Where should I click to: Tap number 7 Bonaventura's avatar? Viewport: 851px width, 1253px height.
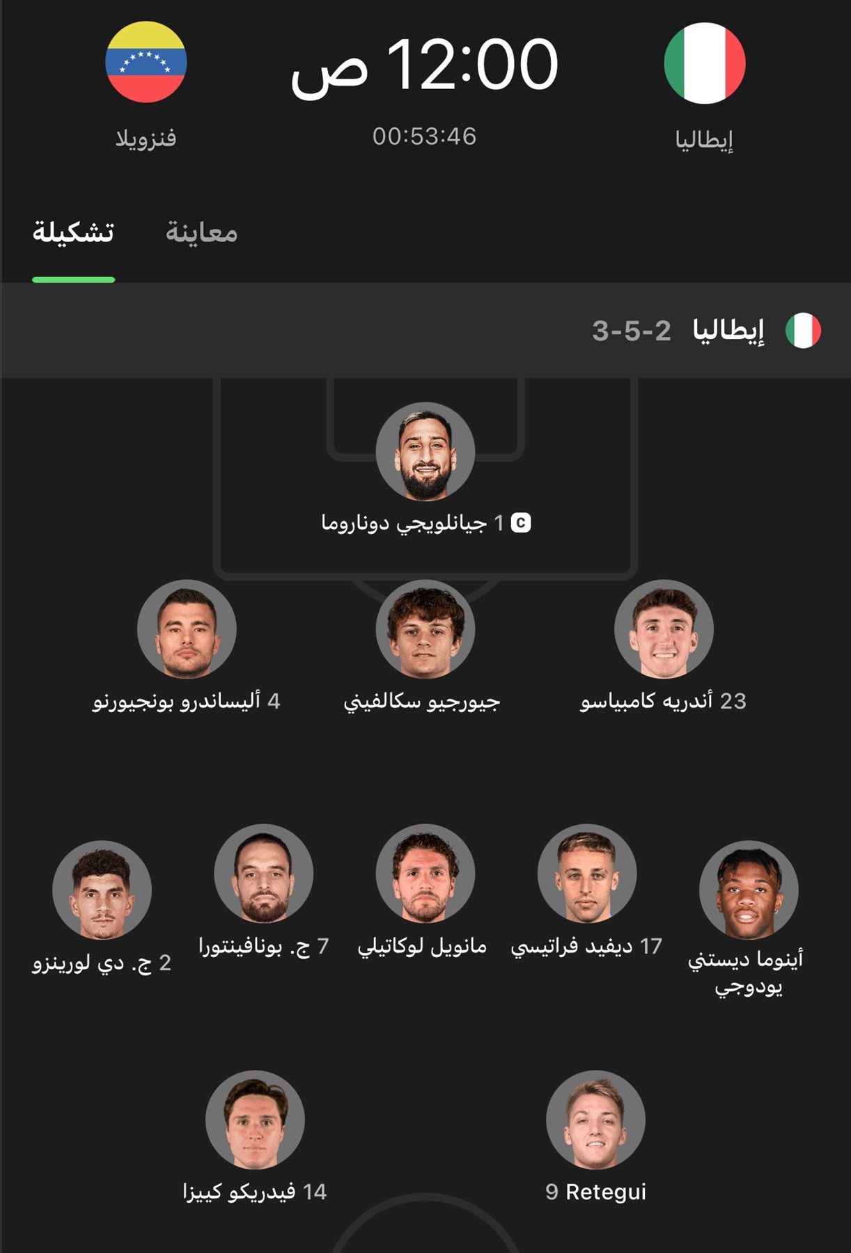click(x=263, y=873)
